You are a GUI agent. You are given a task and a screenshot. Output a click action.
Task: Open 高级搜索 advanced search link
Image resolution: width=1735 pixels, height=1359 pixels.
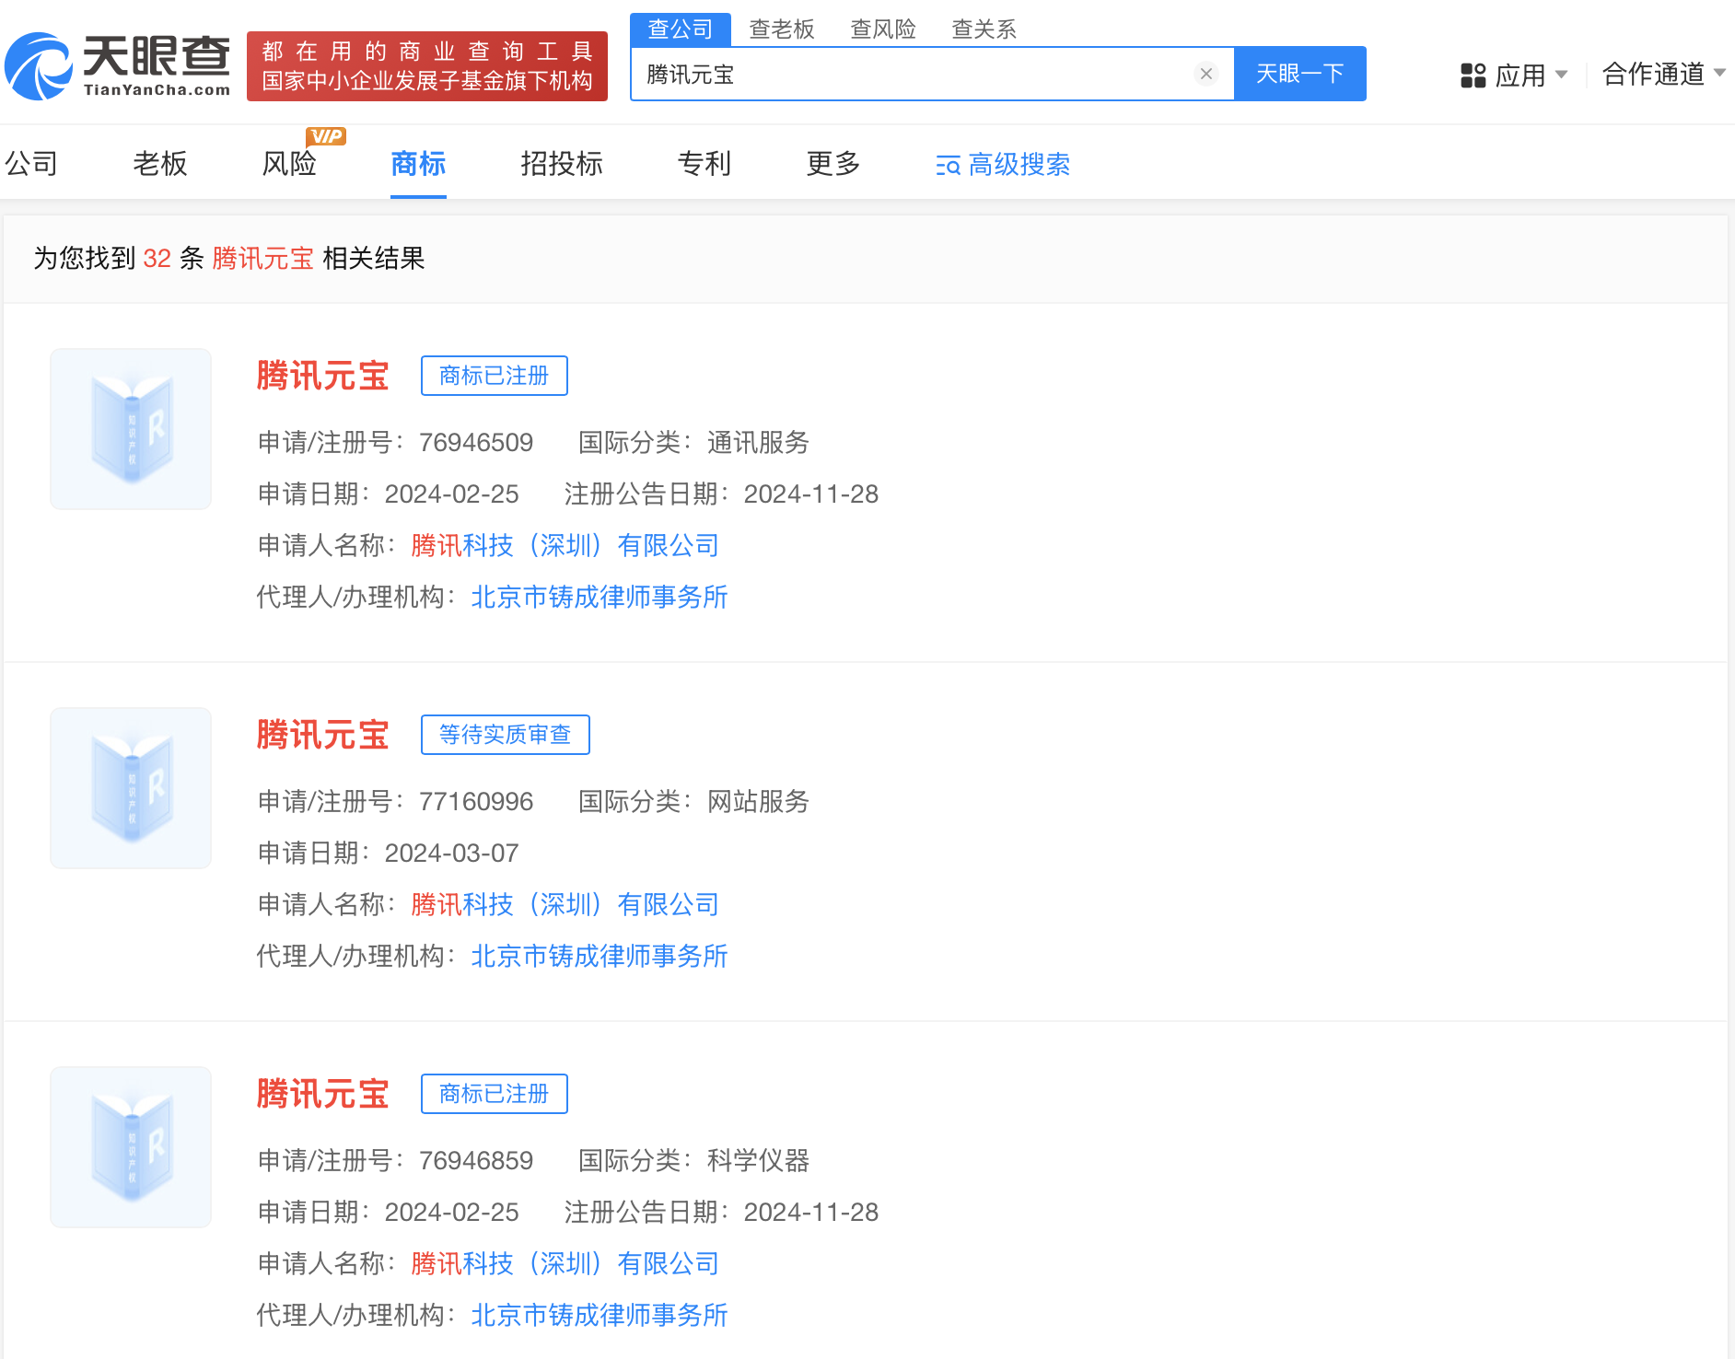1019,165
